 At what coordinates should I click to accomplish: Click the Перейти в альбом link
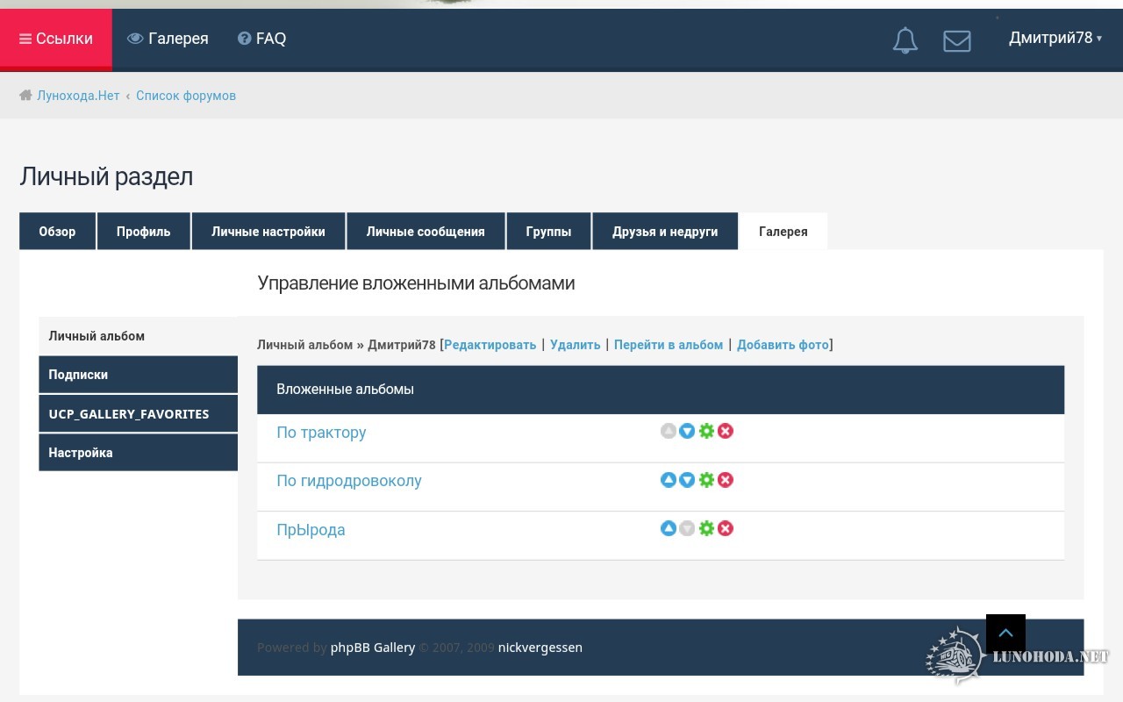[x=669, y=345]
